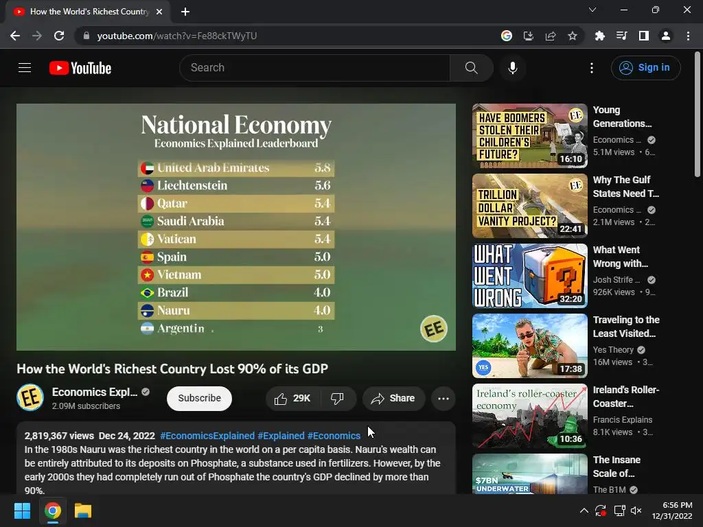Open "Why The Gulf States Need T..." title
The image size is (703, 527).
[626, 187]
